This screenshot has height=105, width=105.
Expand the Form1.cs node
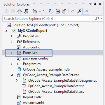coord(11,53)
